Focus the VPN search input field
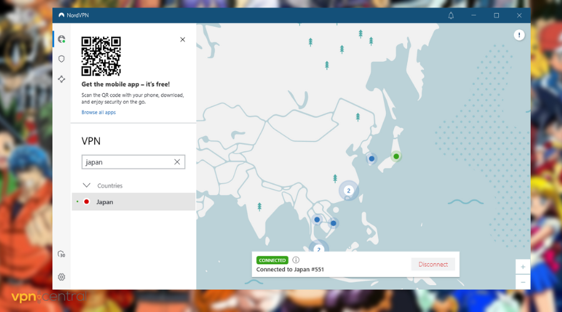Image resolution: width=562 pixels, height=312 pixels. [134, 162]
